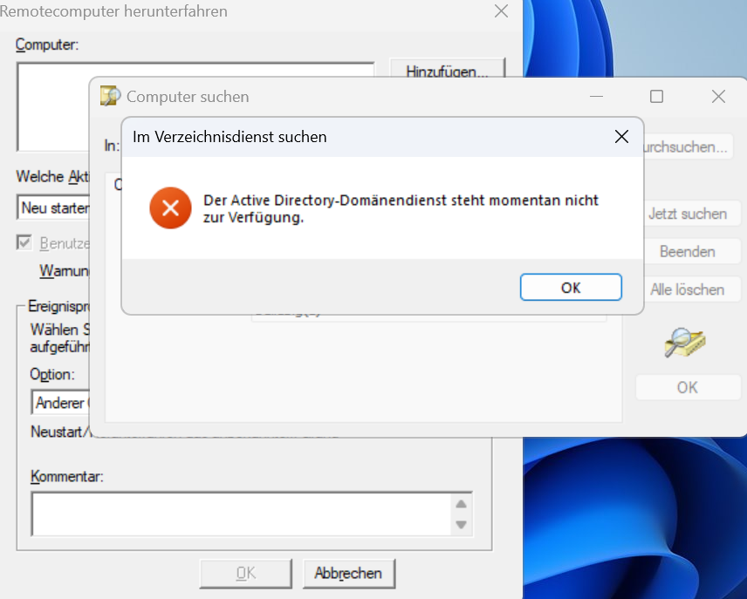Click the Durchsuchen... button
The height and width of the screenshot is (599, 747).
pyautogui.click(x=688, y=147)
